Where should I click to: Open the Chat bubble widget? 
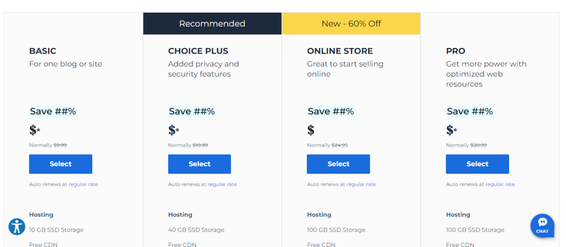tap(542, 225)
